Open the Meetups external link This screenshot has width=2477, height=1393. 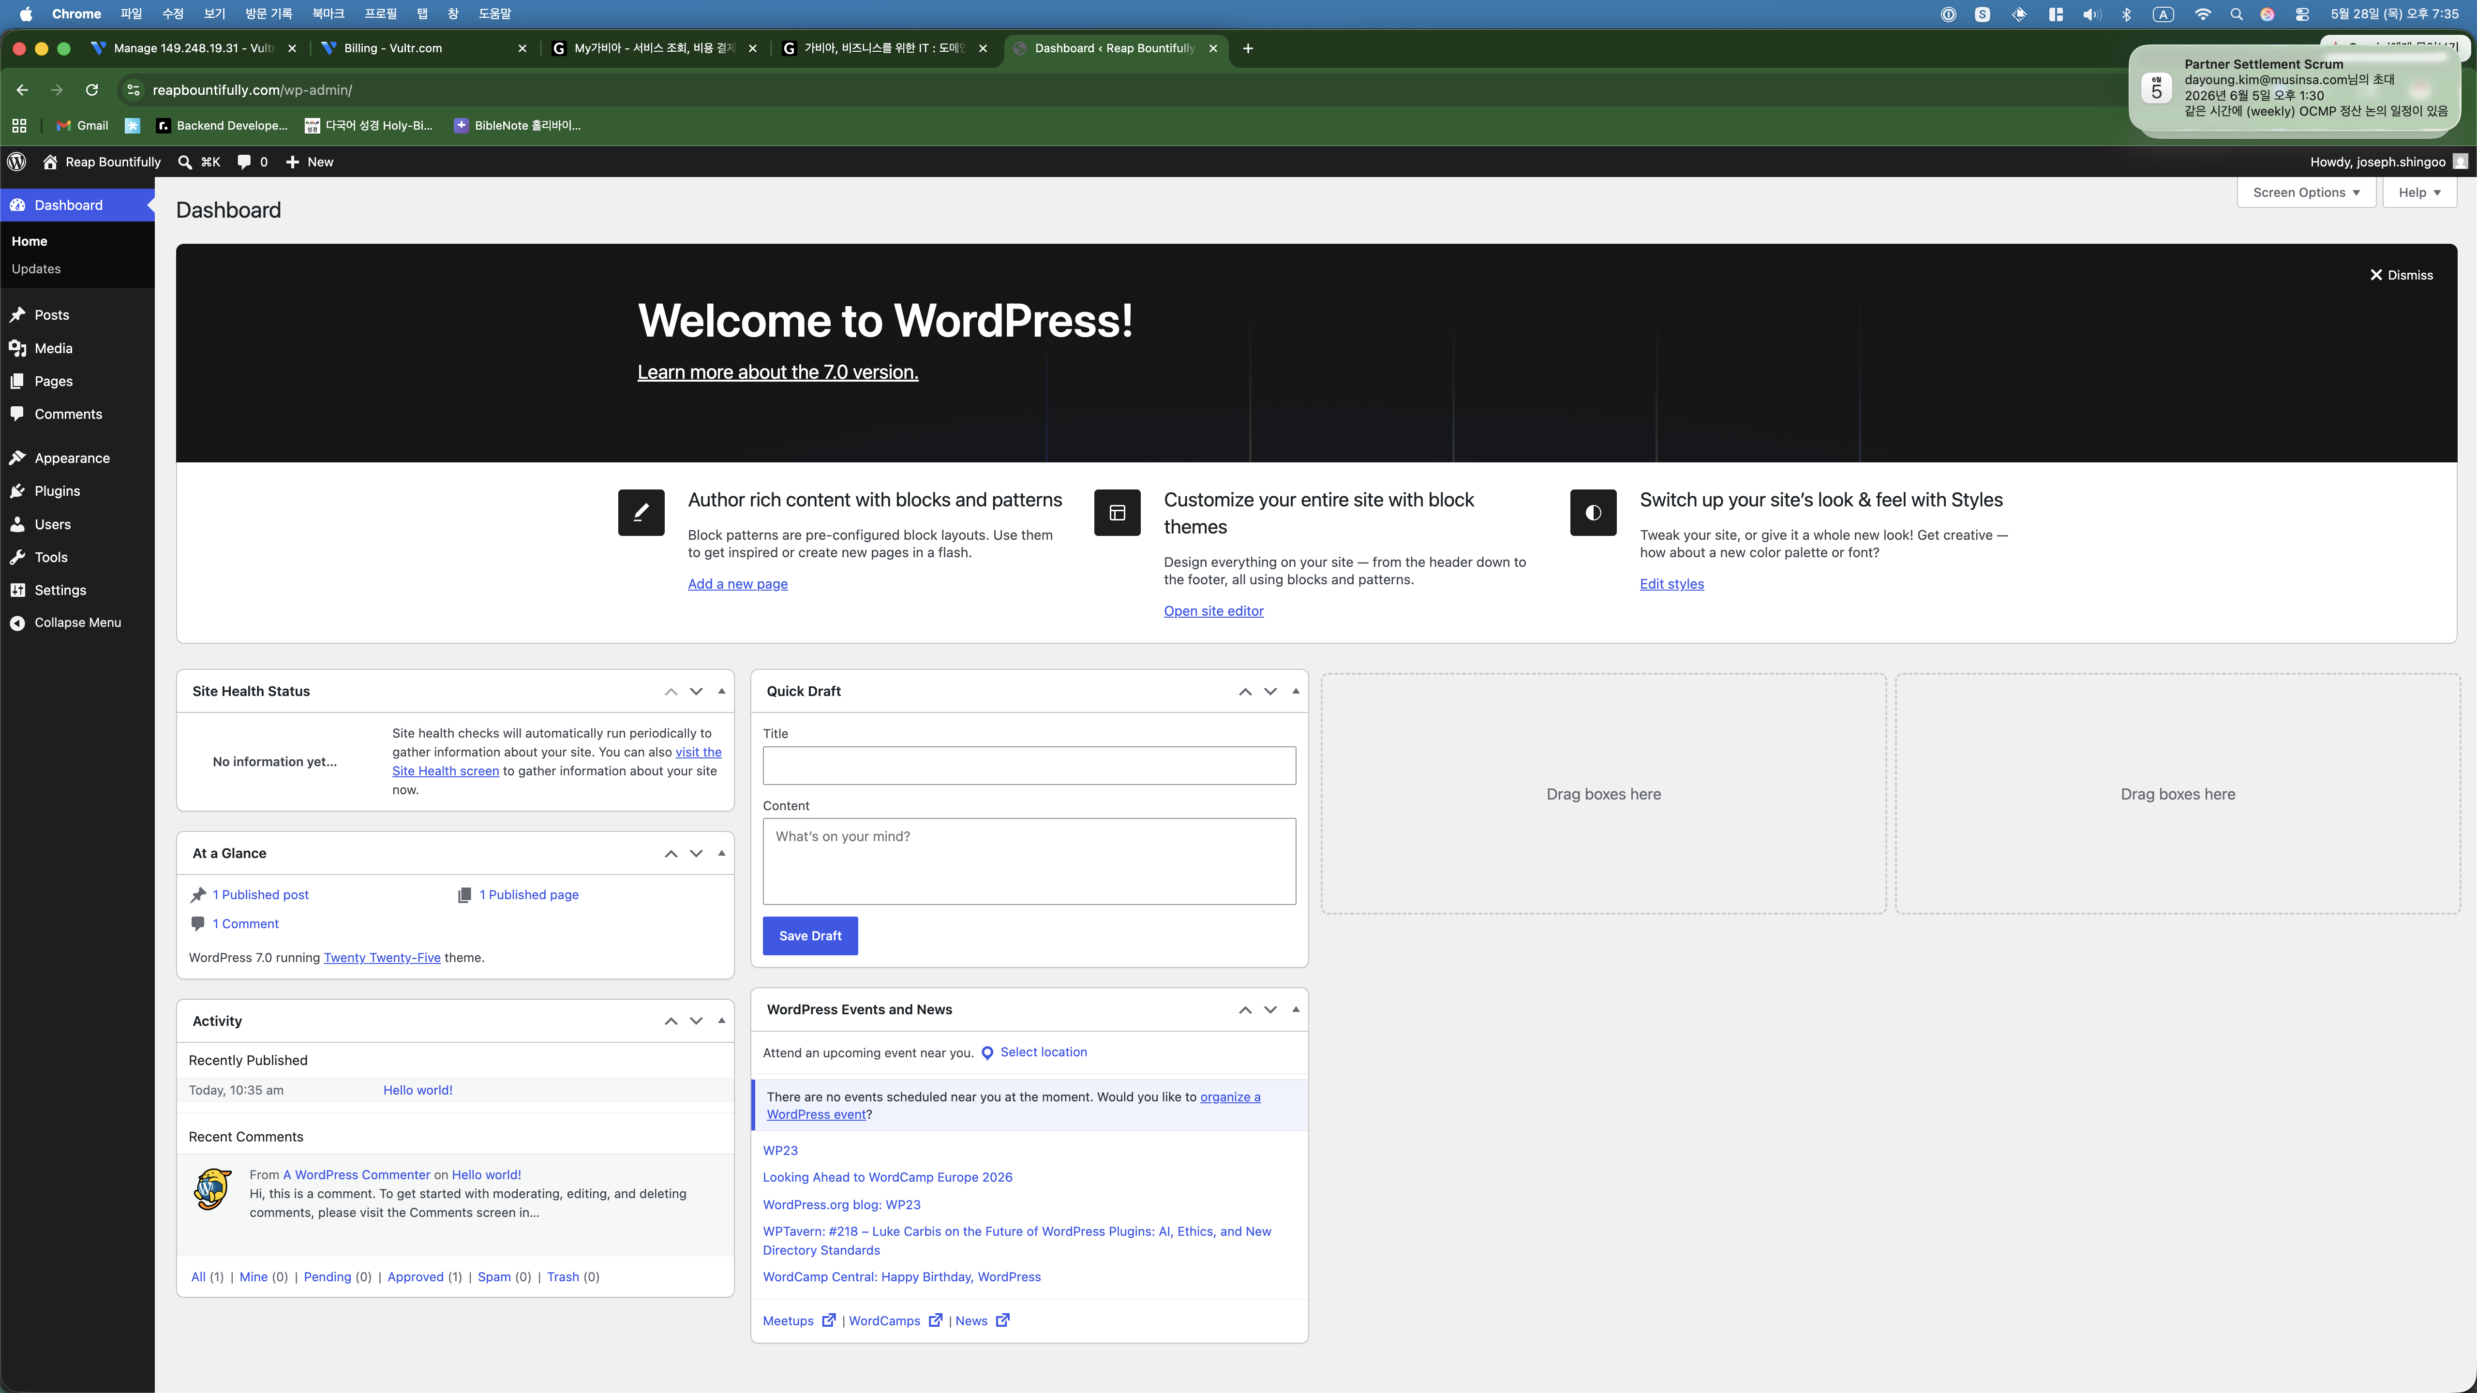tap(798, 1320)
